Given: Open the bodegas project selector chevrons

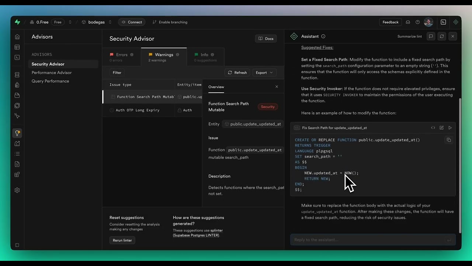Looking at the screenshot, I should click(x=110, y=22).
